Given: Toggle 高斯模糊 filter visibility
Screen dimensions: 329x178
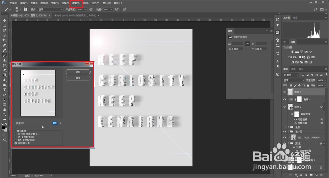Looking at the screenshot, I should pos(296,123).
